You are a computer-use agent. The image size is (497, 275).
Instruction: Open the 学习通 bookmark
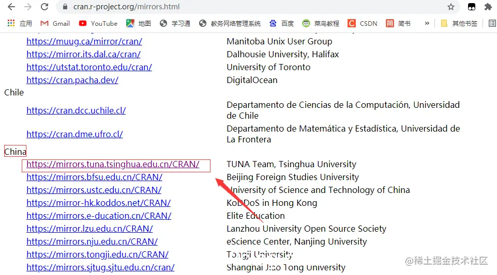(175, 23)
